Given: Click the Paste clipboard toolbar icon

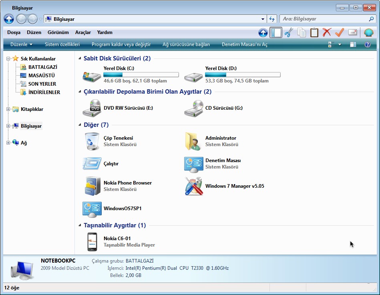Looking at the screenshot, I should coord(314,32).
